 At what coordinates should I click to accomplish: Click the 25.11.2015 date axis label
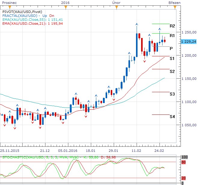pyautogui.click(x=10, y=151)
